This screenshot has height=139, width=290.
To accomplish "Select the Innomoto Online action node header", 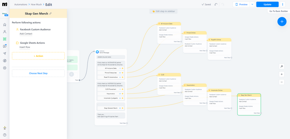I will coord(219,91).
